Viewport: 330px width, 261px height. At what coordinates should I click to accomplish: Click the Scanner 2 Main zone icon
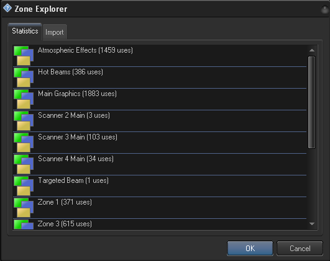point(24,121)
